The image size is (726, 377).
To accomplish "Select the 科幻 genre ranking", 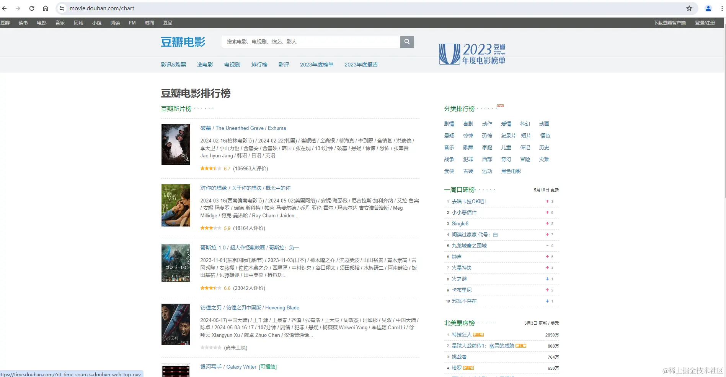I will [x=525, y=124].
